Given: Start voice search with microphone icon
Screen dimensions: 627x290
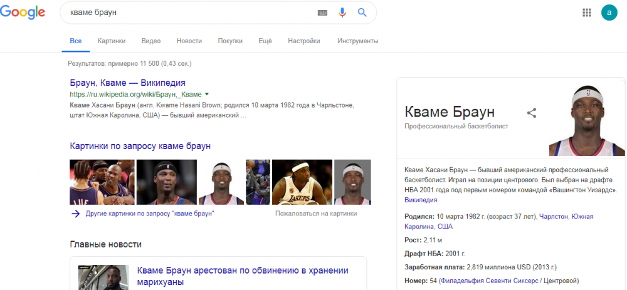Looking at the screenshot, I should [x=342, y=13].
